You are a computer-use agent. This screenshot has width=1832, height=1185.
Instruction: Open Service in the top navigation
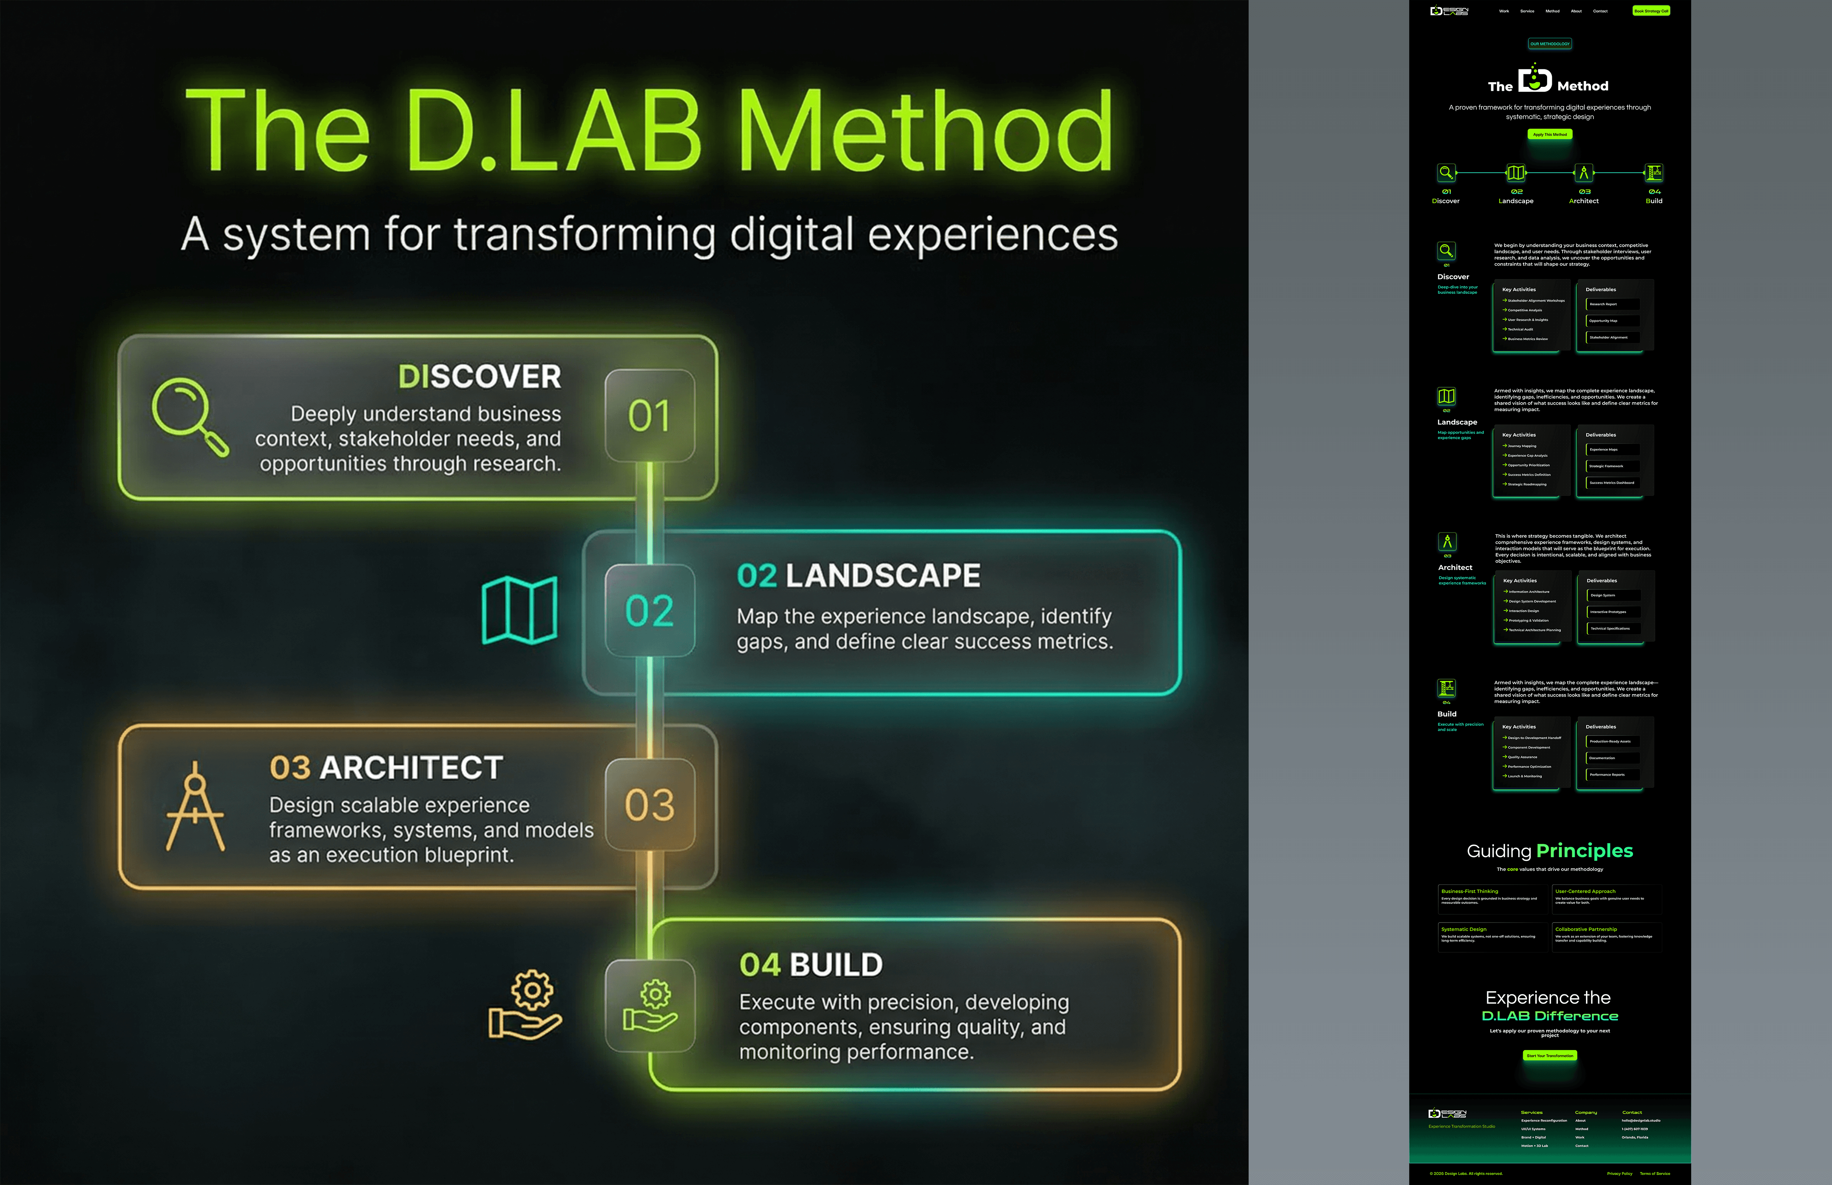pos(1527,11)
